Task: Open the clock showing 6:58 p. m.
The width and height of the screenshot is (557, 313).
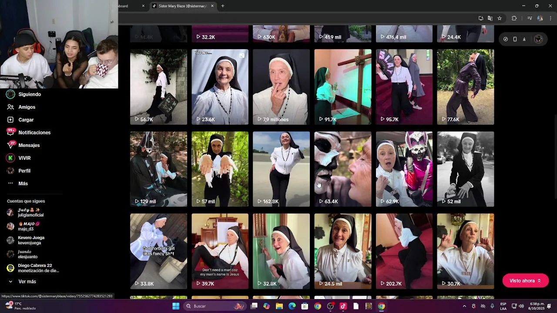Action: pos(537,306)
